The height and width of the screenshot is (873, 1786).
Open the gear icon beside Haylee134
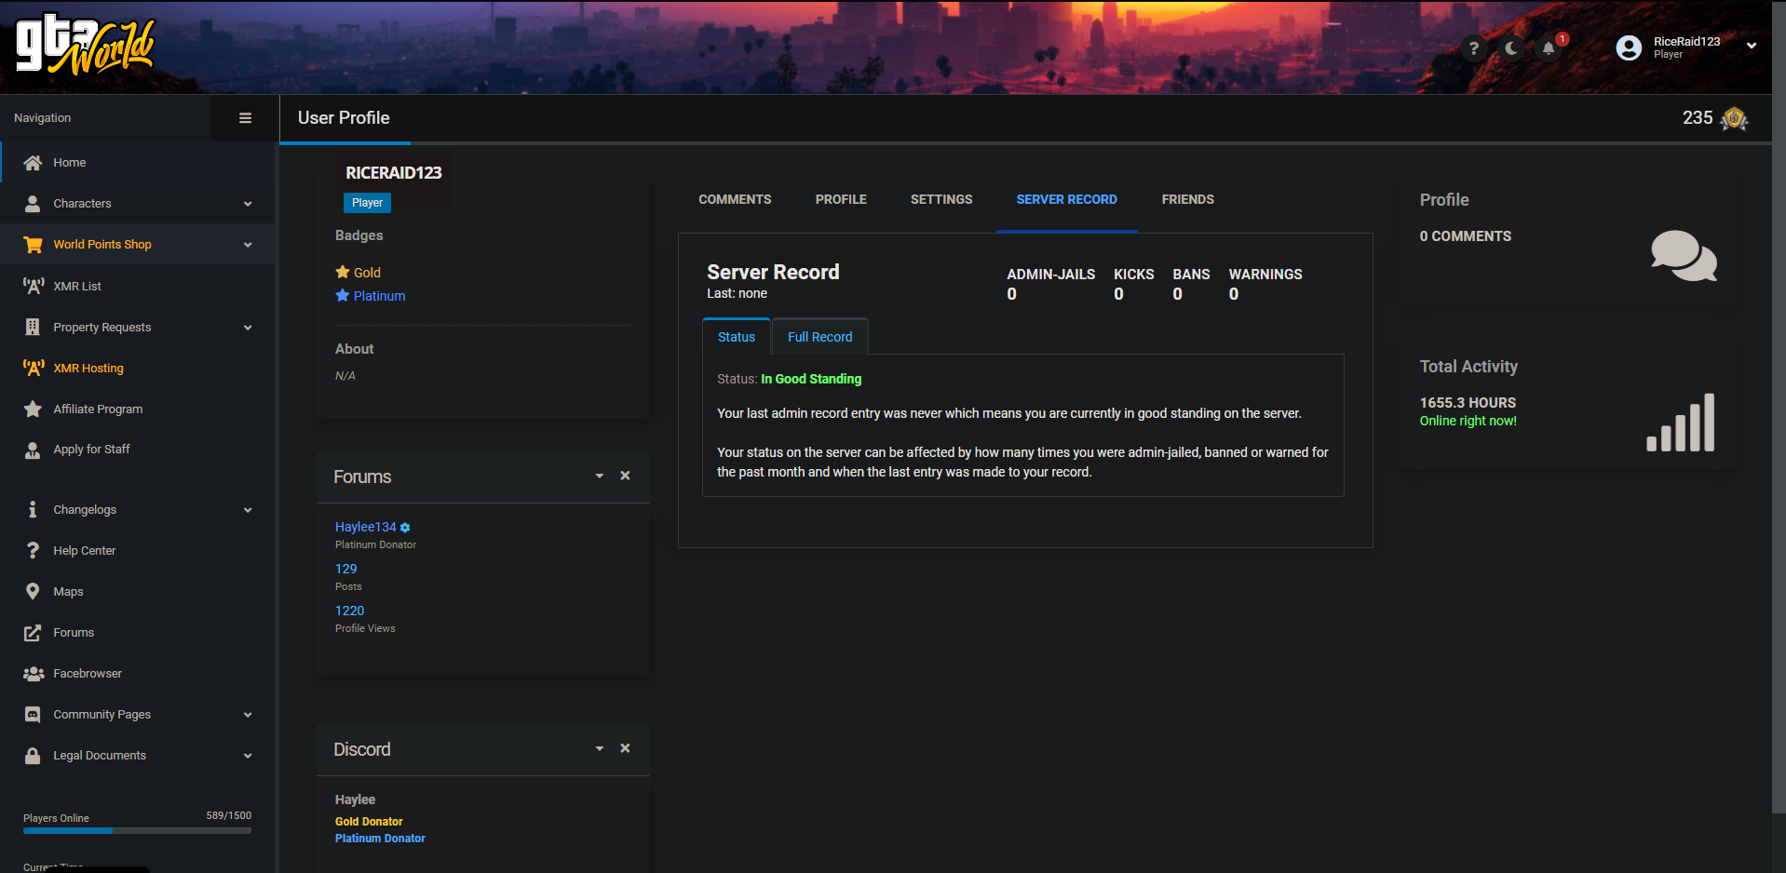pos(405,528)
